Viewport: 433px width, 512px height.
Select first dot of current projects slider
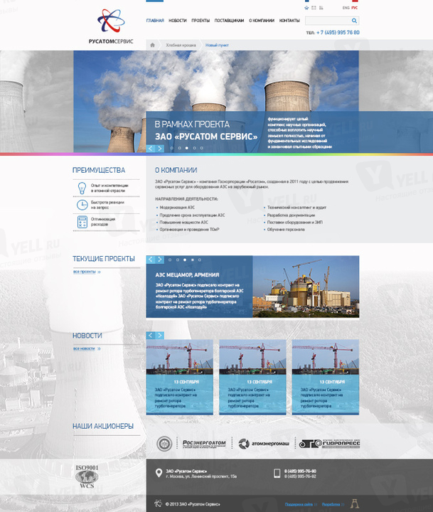(x=170, y=260)
